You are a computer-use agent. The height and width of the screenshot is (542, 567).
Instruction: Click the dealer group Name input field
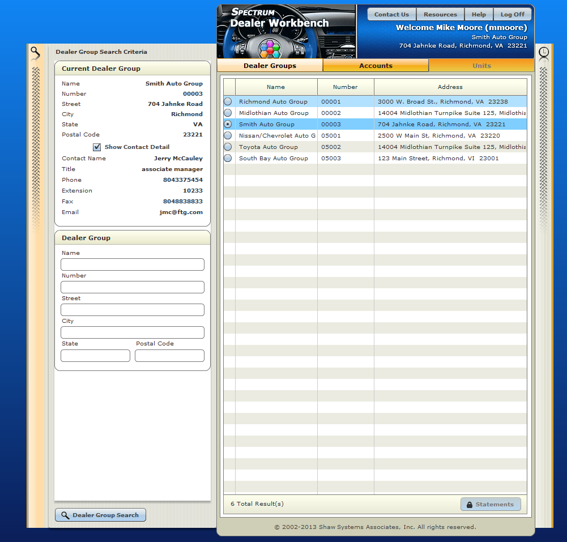click(x=133, y=264)
